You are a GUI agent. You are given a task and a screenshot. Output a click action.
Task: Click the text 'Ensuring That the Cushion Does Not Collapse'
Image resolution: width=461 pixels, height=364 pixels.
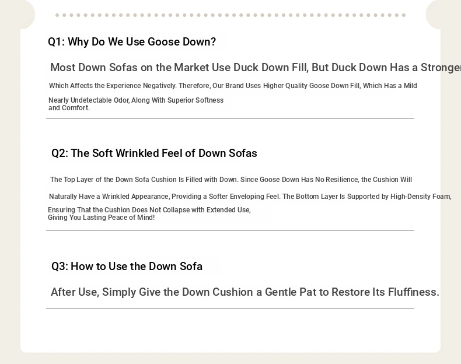pos(149,210)
